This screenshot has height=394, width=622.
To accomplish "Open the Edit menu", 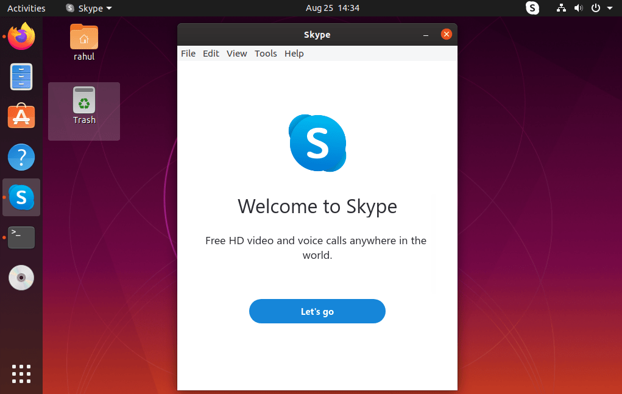I will (211, 54).
